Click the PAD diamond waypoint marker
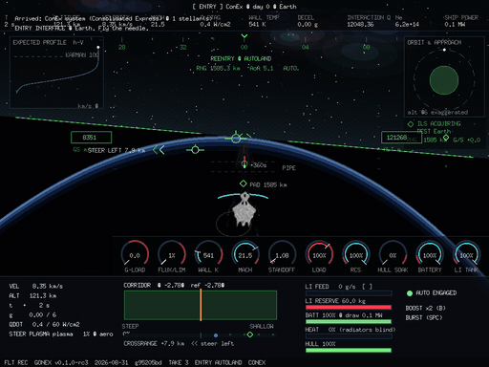 pyautogui.click(x=243, y=183)
